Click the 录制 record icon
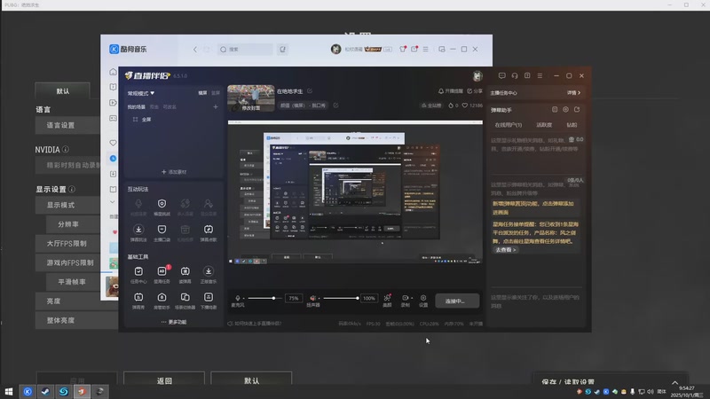 pos(405,298)
